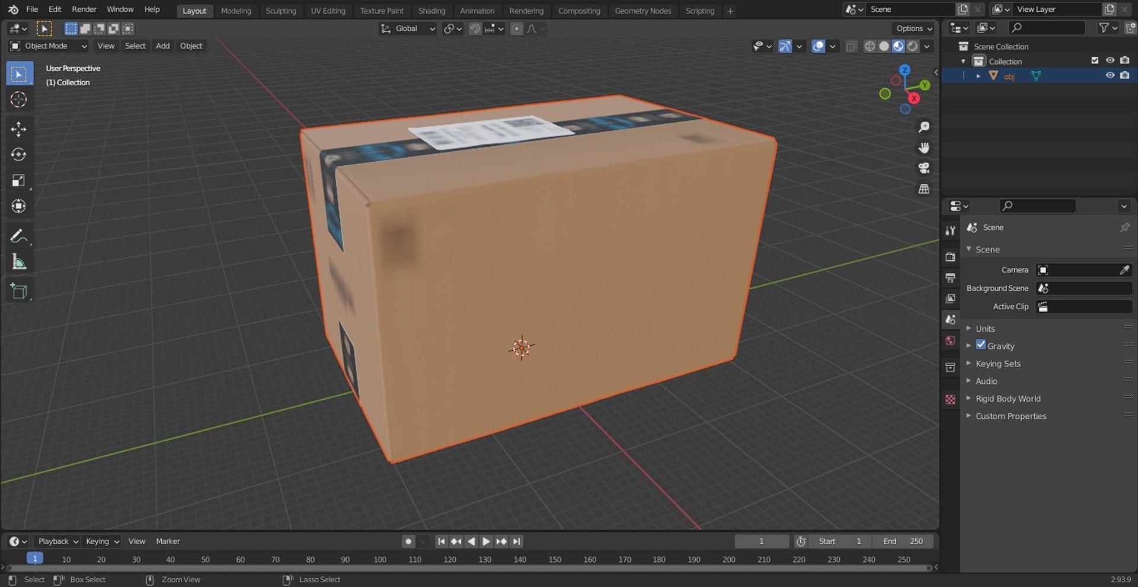The height and width of the screenshot is (587, 1138).
Task: Pin the Scene properties panel
Action: pos(1124,227)
